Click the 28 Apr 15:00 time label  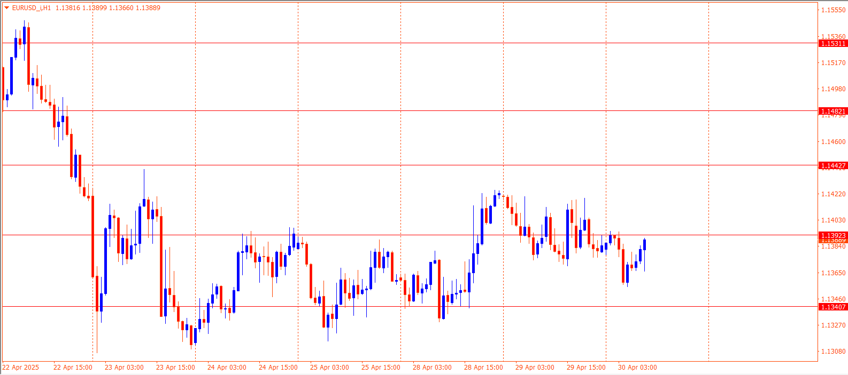pyautogui.click(x=483, y=368)
